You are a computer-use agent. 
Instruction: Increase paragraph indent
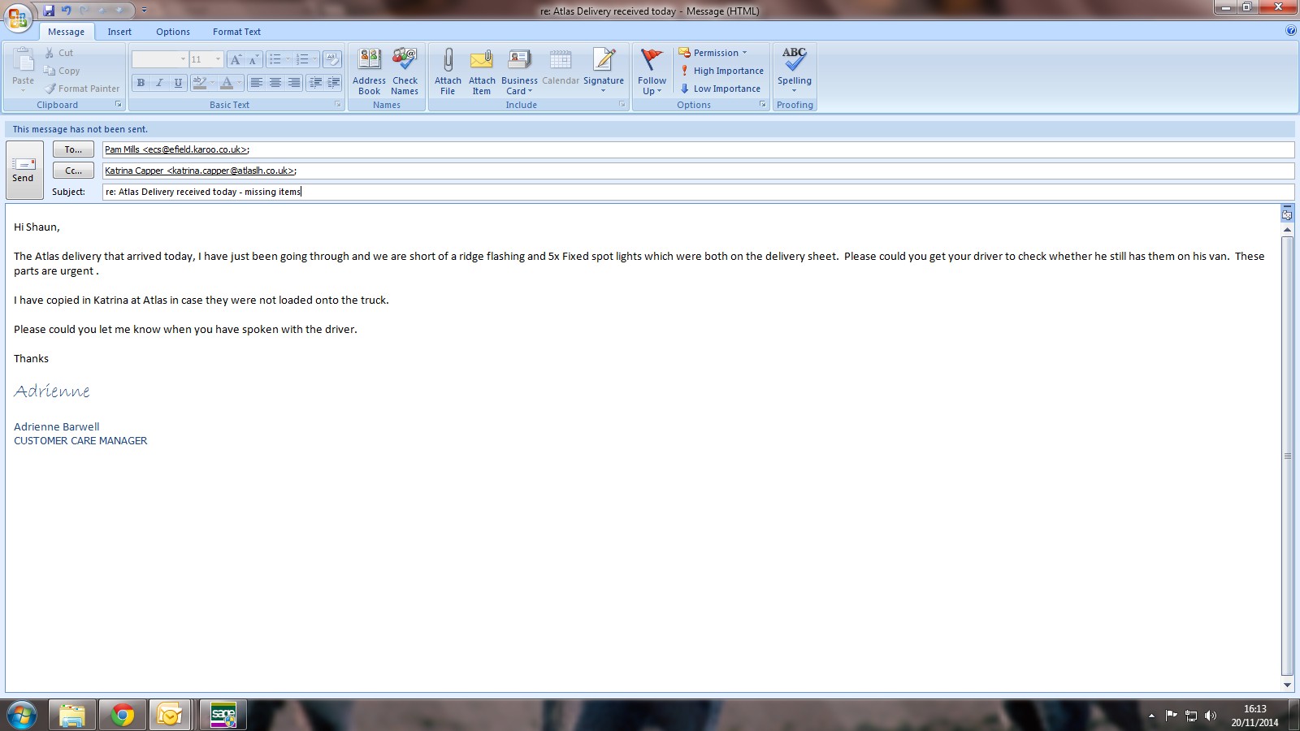(x=333, y=82)
